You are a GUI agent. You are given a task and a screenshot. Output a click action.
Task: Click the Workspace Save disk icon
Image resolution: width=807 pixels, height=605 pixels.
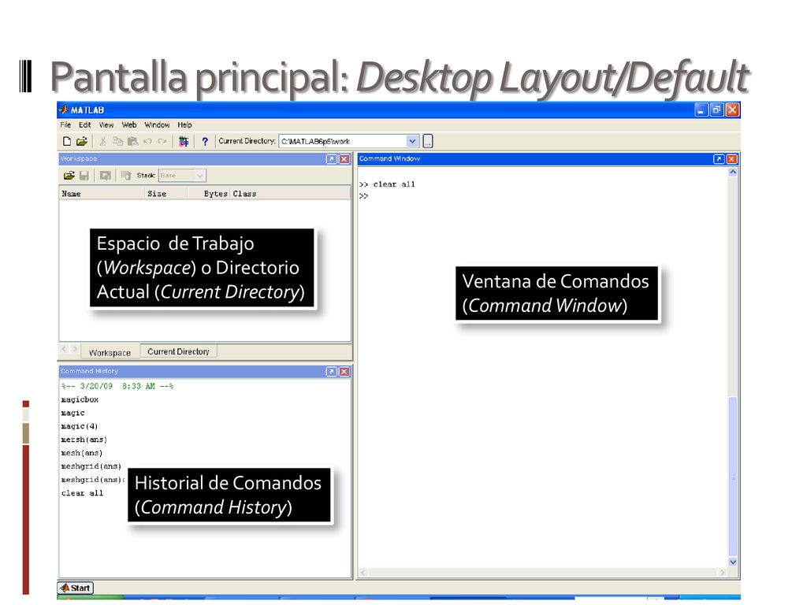pyautogui.click(x=84, y=176)
